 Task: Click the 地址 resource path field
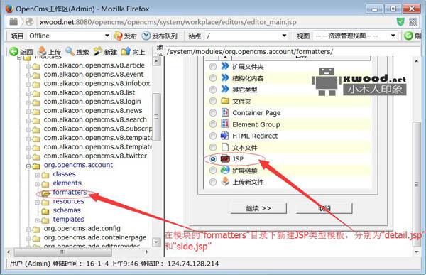coord(293,51)
